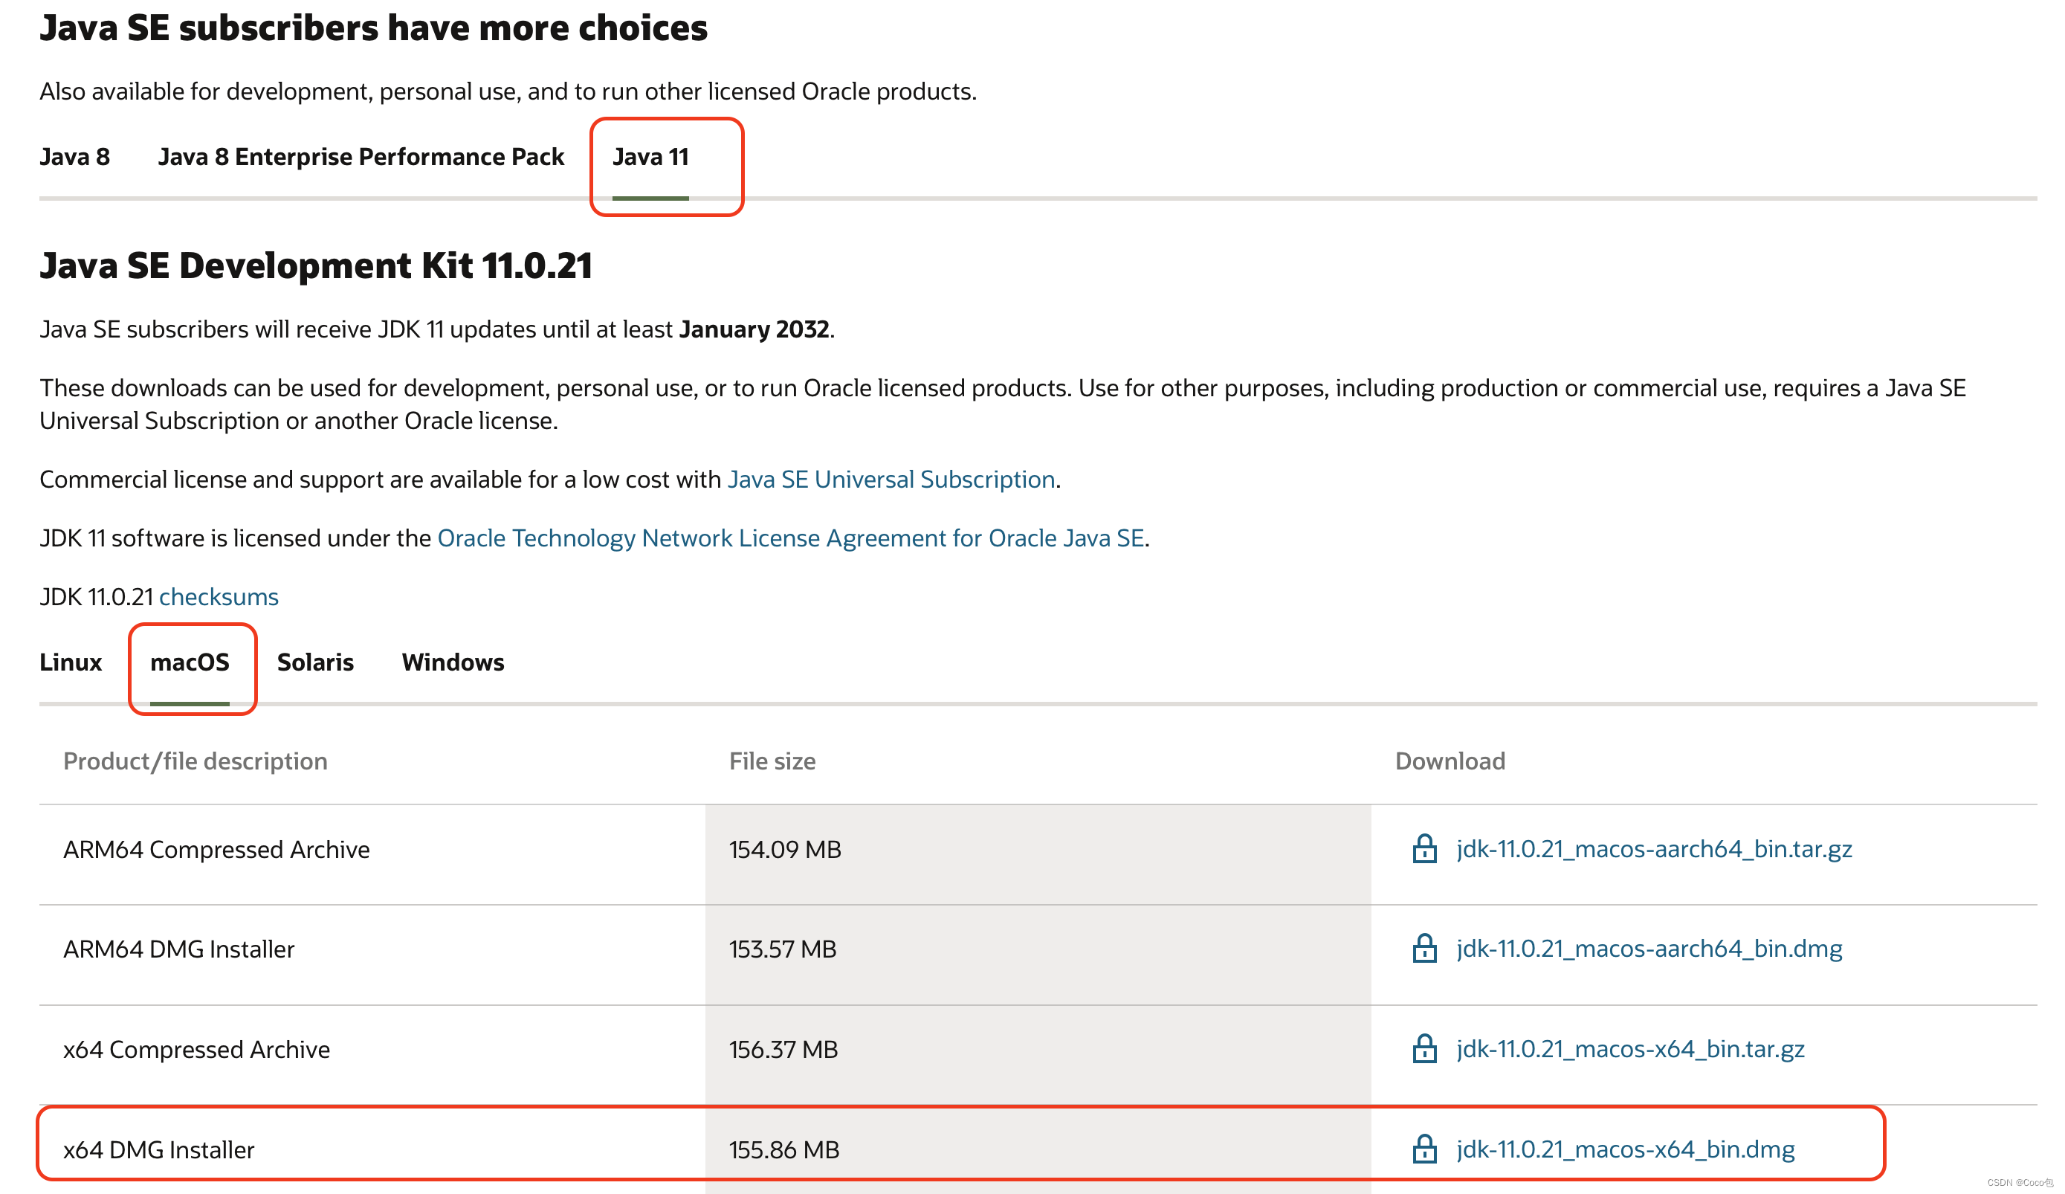The height and width of the screenshot is (1194, 2065).
Task: Open Java 8 Enterprise Performance Pack tab
Action: (x=361, y=157)
